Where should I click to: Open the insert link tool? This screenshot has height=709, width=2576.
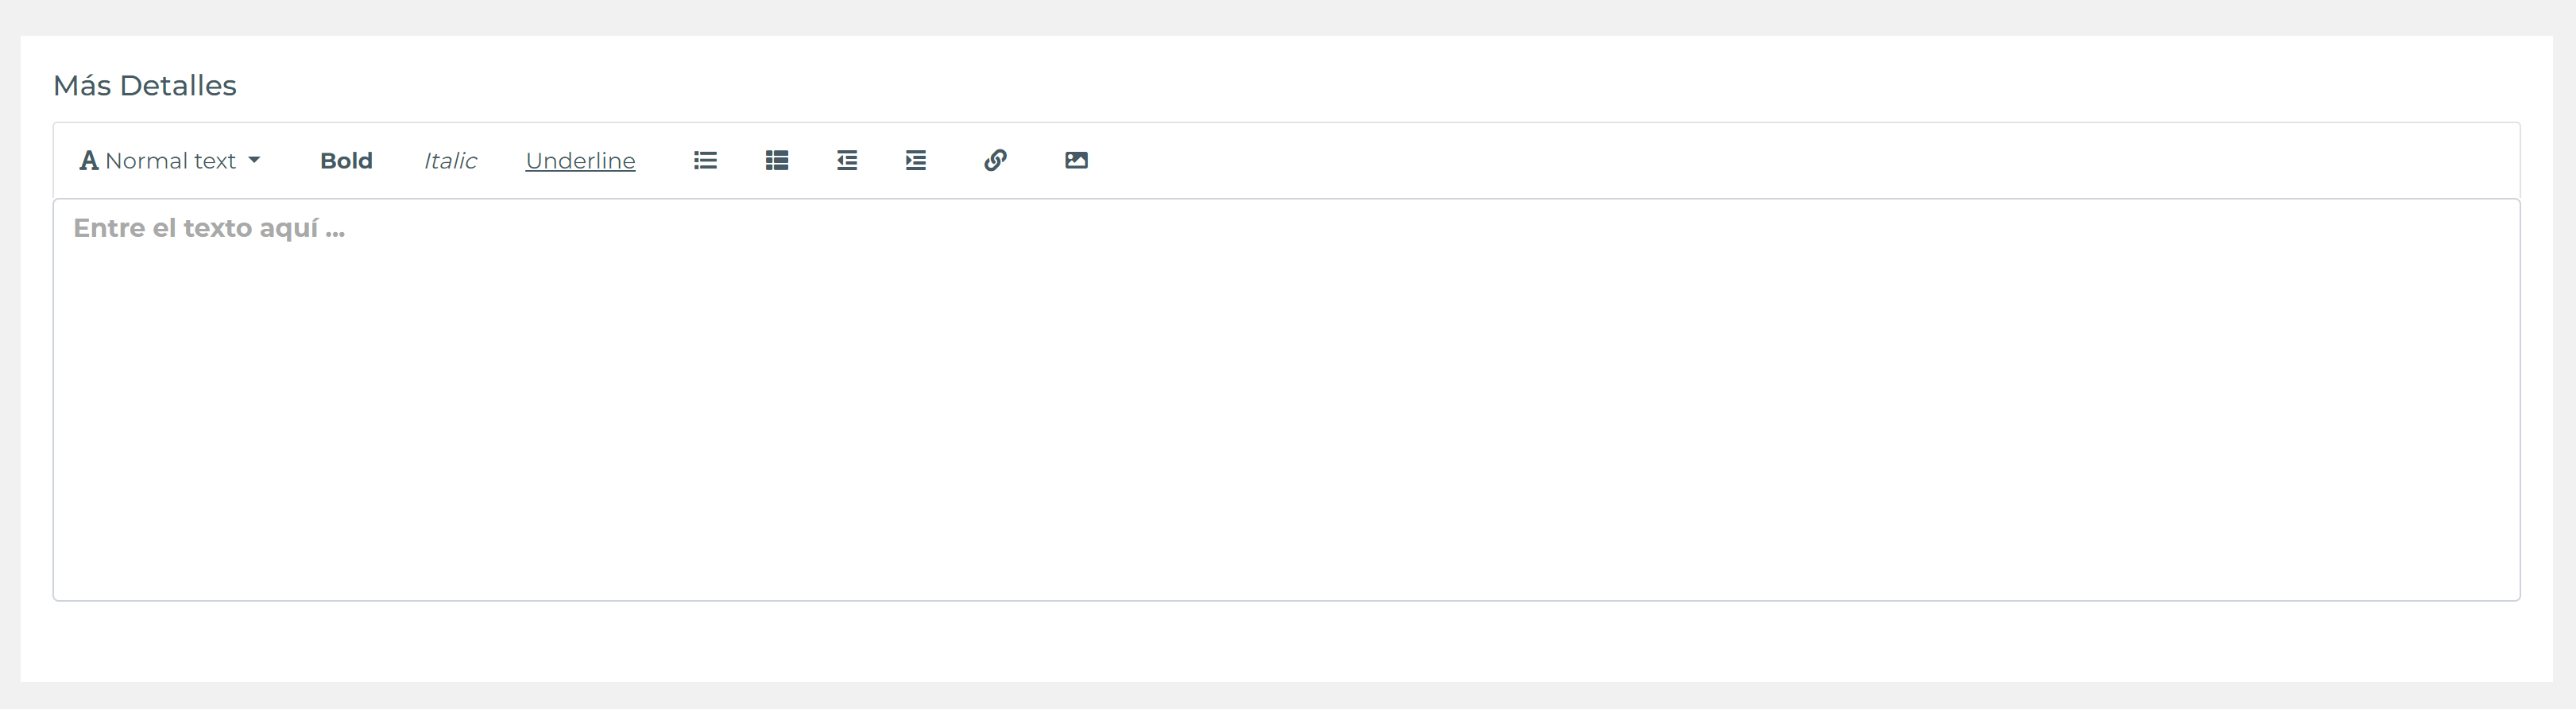(x=995, y=160)
